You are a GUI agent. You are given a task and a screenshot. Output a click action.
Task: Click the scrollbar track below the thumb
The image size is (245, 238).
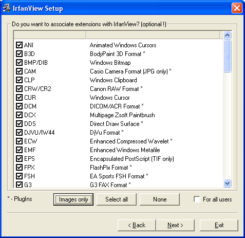(228, 126)
